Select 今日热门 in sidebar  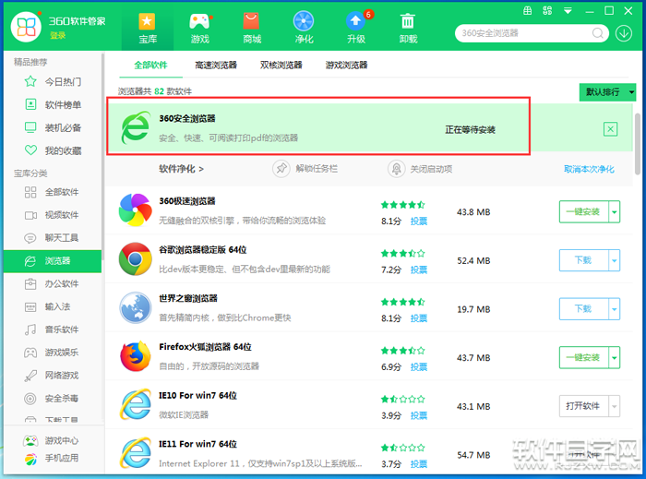point(53,81)
